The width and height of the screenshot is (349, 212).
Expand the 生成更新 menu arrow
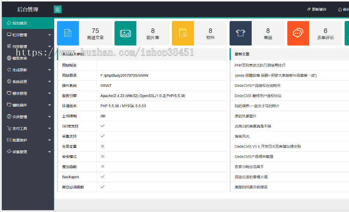point(49,70)
